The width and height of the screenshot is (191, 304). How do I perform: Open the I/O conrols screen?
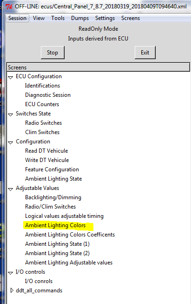click(x=39, y=281)
